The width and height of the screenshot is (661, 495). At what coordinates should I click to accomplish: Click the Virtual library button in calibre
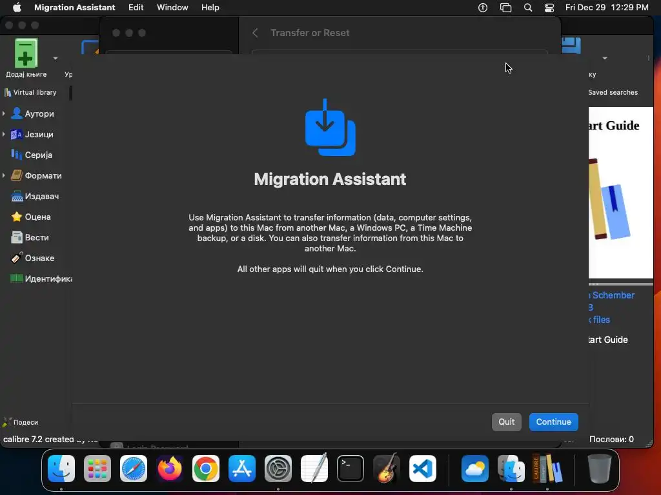click(30, 92)
